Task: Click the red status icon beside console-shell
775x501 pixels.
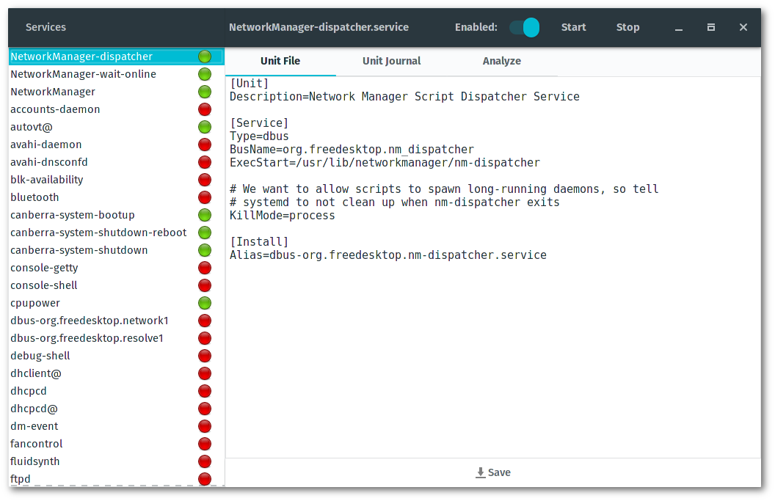Action: click(x=205, y=285)
